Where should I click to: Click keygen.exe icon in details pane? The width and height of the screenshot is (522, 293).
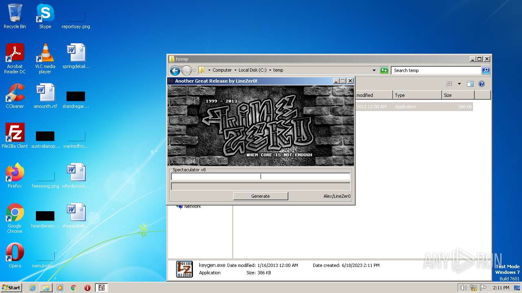point(184,269)
